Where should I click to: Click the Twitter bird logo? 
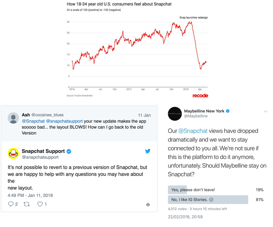tap(148, 151)
